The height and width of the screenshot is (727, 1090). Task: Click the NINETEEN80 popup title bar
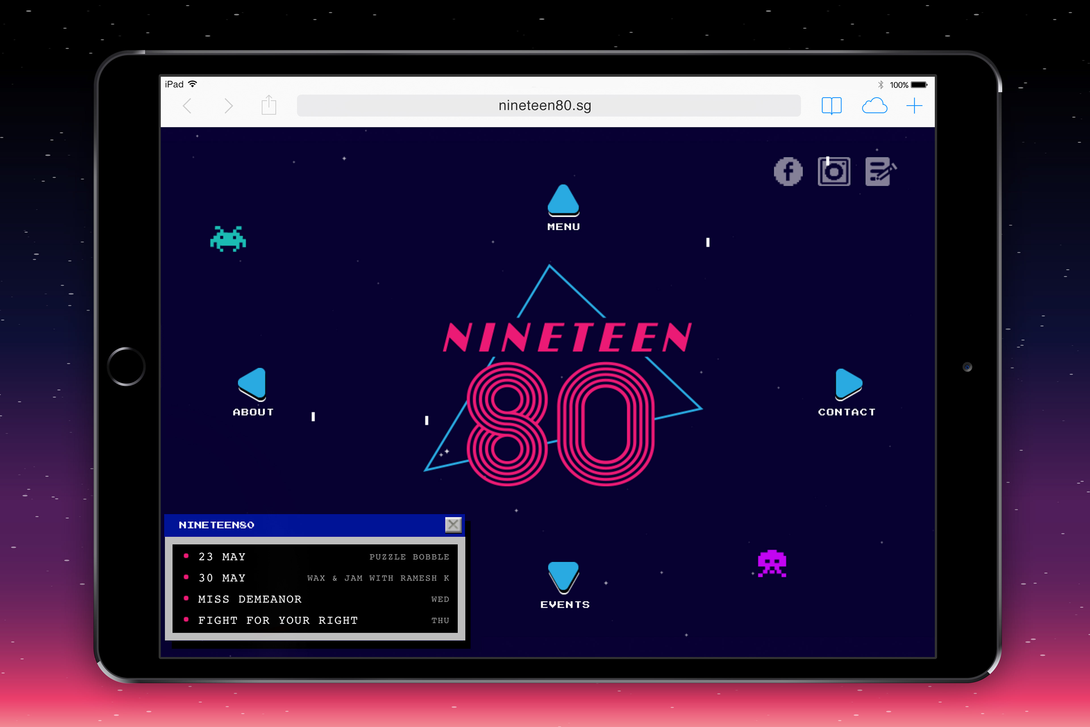pyautogui.click(x=314, y=525)
